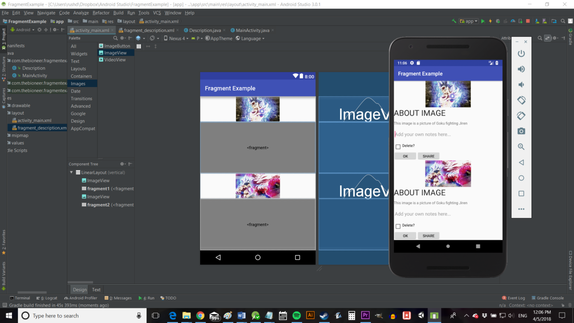This screenshot has height=323, width=574.
Task: Open the Navigate menu
Action: tap(46, 12)
